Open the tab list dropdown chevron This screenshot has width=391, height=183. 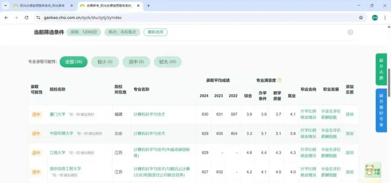[5, 6]
